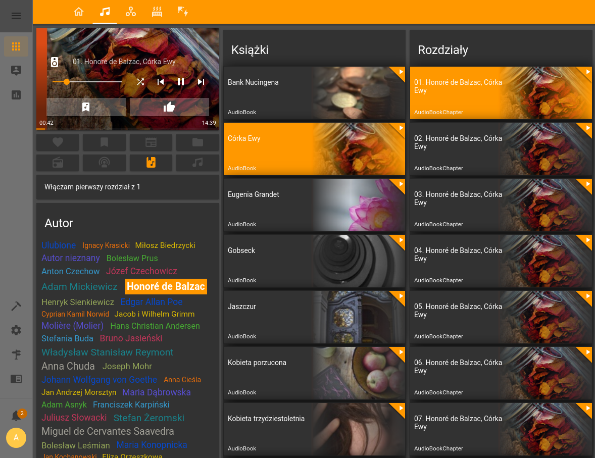The image size is (595, 458).
Task: Open the radio category button
Action: coord(58,163)
